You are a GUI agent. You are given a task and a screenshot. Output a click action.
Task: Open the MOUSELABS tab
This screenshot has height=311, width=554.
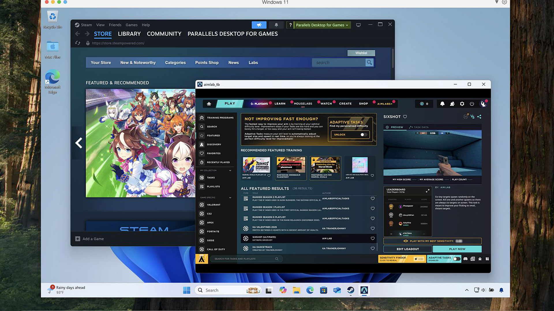(303, 104)
